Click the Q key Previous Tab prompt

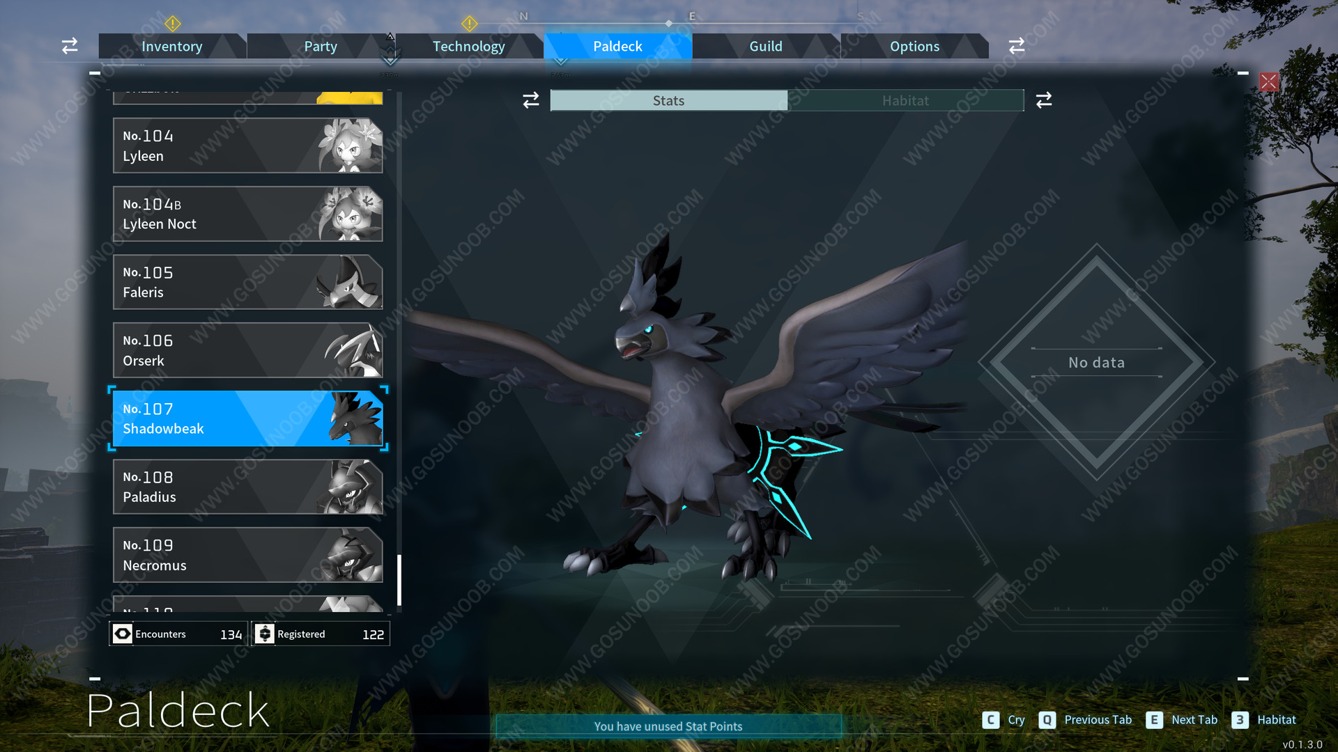tap(1085, 720)
